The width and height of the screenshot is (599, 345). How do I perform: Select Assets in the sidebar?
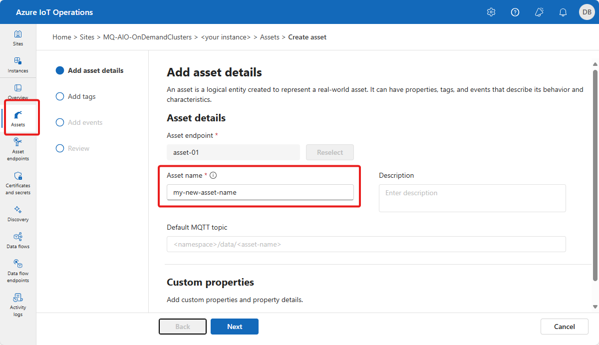click(x=18, y=119)
